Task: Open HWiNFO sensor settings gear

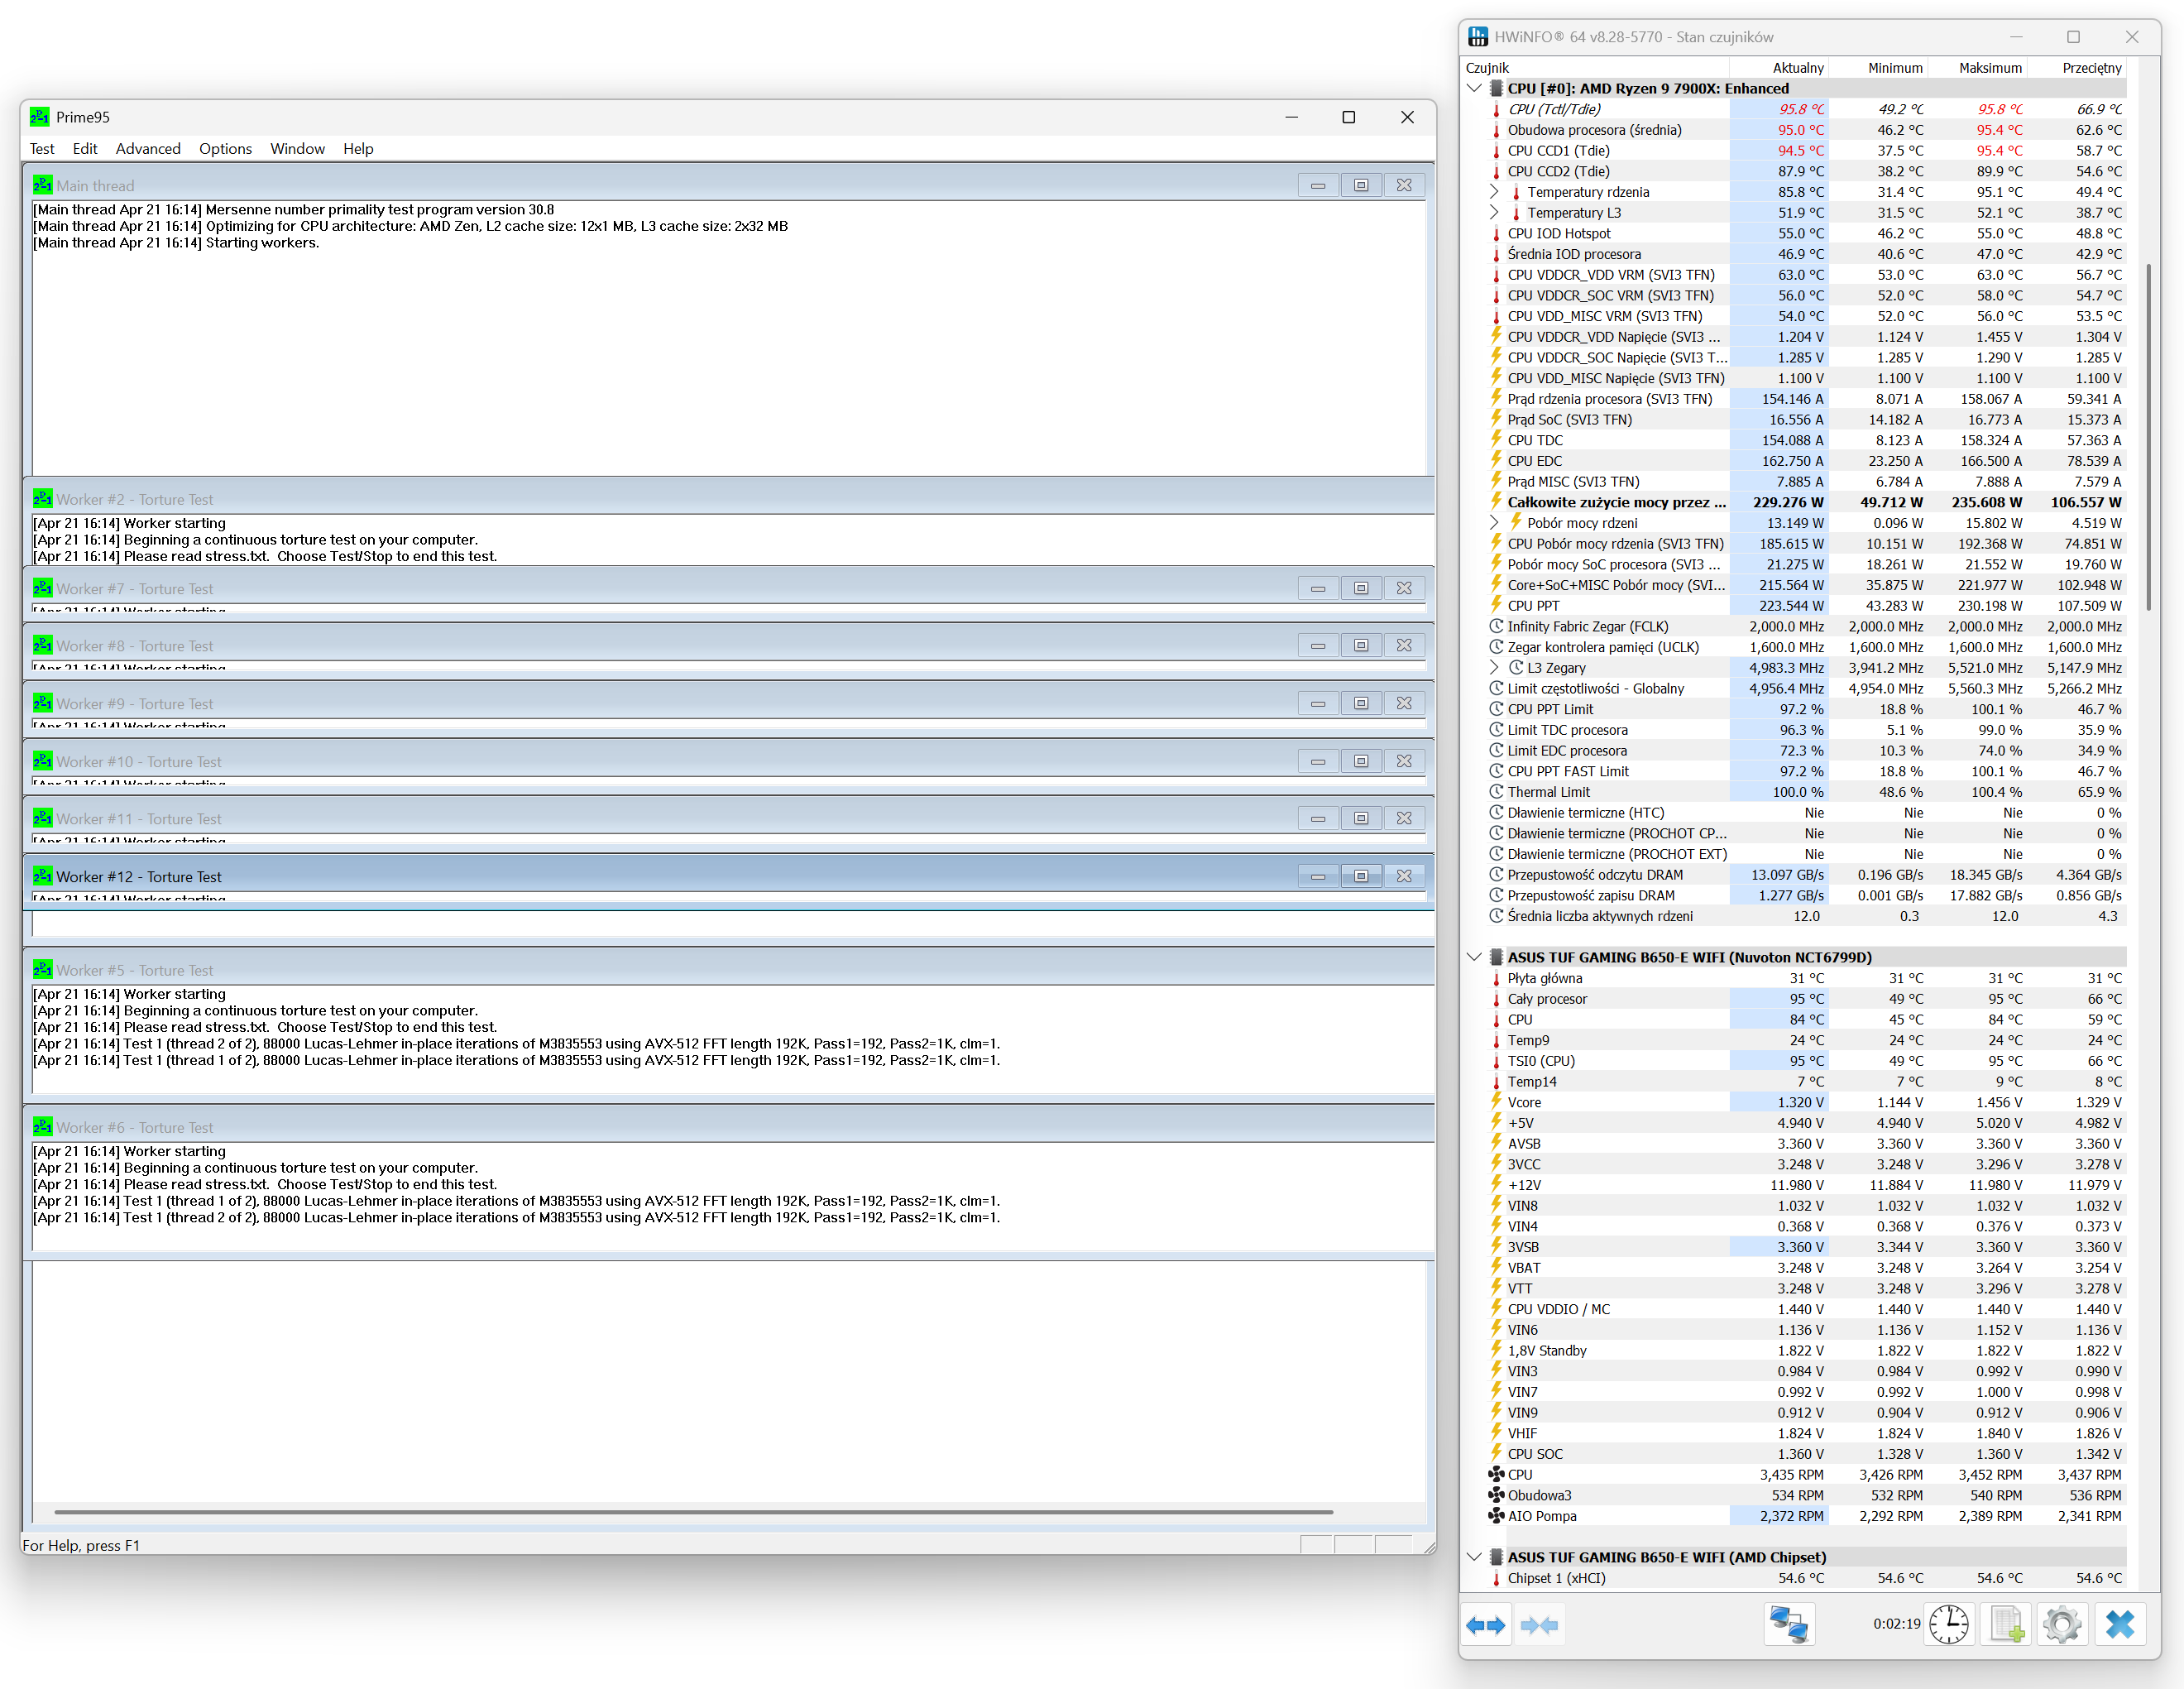Action: click(2062, 1624)
